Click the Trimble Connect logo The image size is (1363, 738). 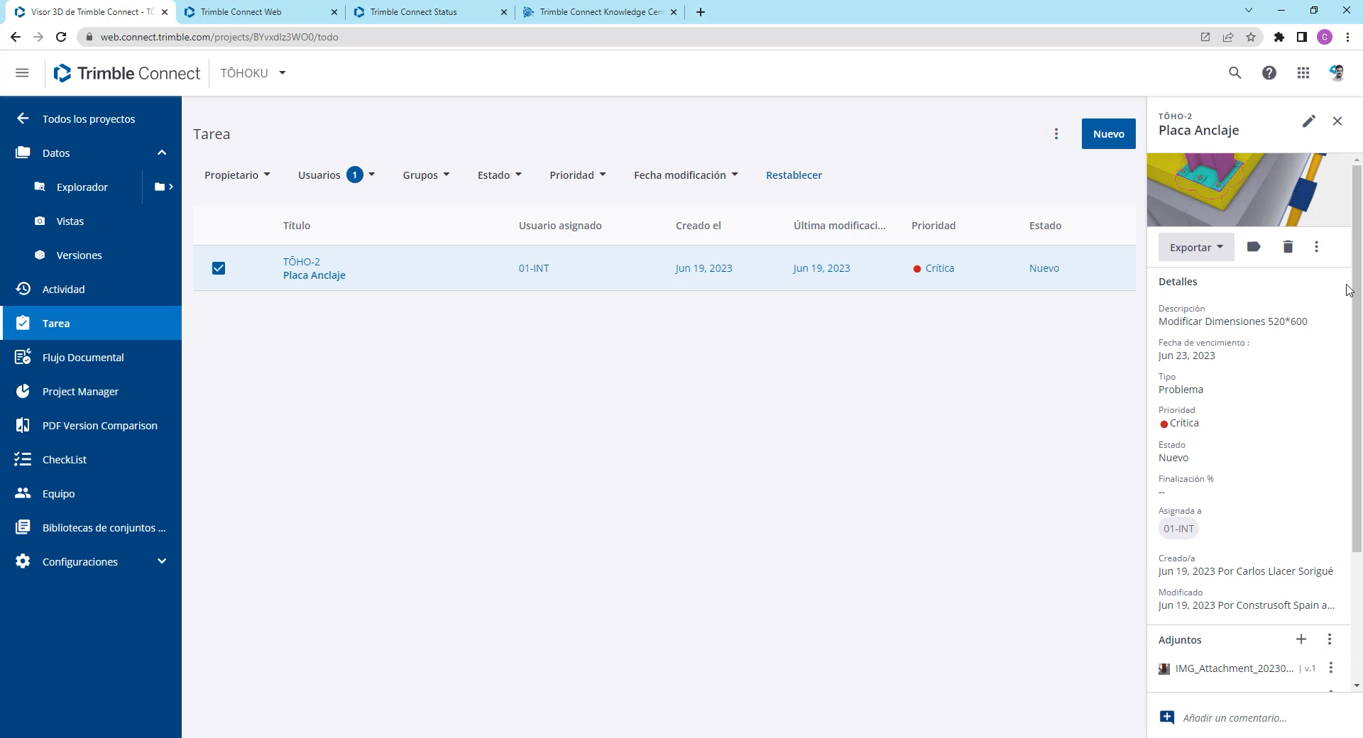[127, 73]
